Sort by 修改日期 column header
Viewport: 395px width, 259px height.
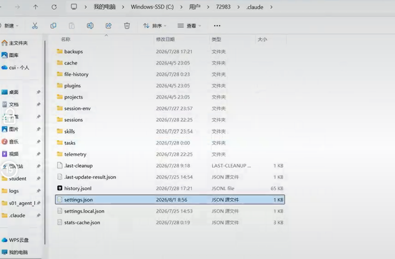pos(165,39)
